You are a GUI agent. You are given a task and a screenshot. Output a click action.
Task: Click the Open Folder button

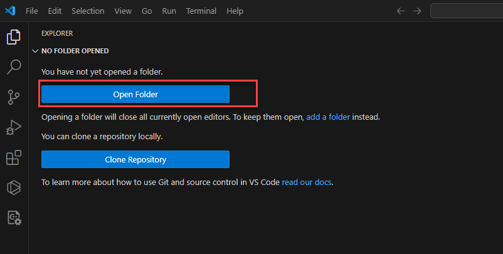coord(135,94)
